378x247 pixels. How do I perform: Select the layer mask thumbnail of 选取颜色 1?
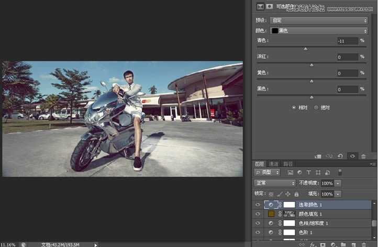289,205
